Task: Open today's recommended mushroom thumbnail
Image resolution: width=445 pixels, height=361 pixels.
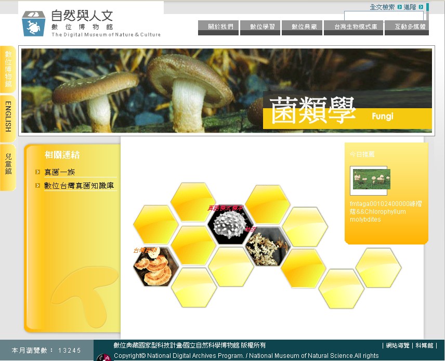Action: coord(371,179)
